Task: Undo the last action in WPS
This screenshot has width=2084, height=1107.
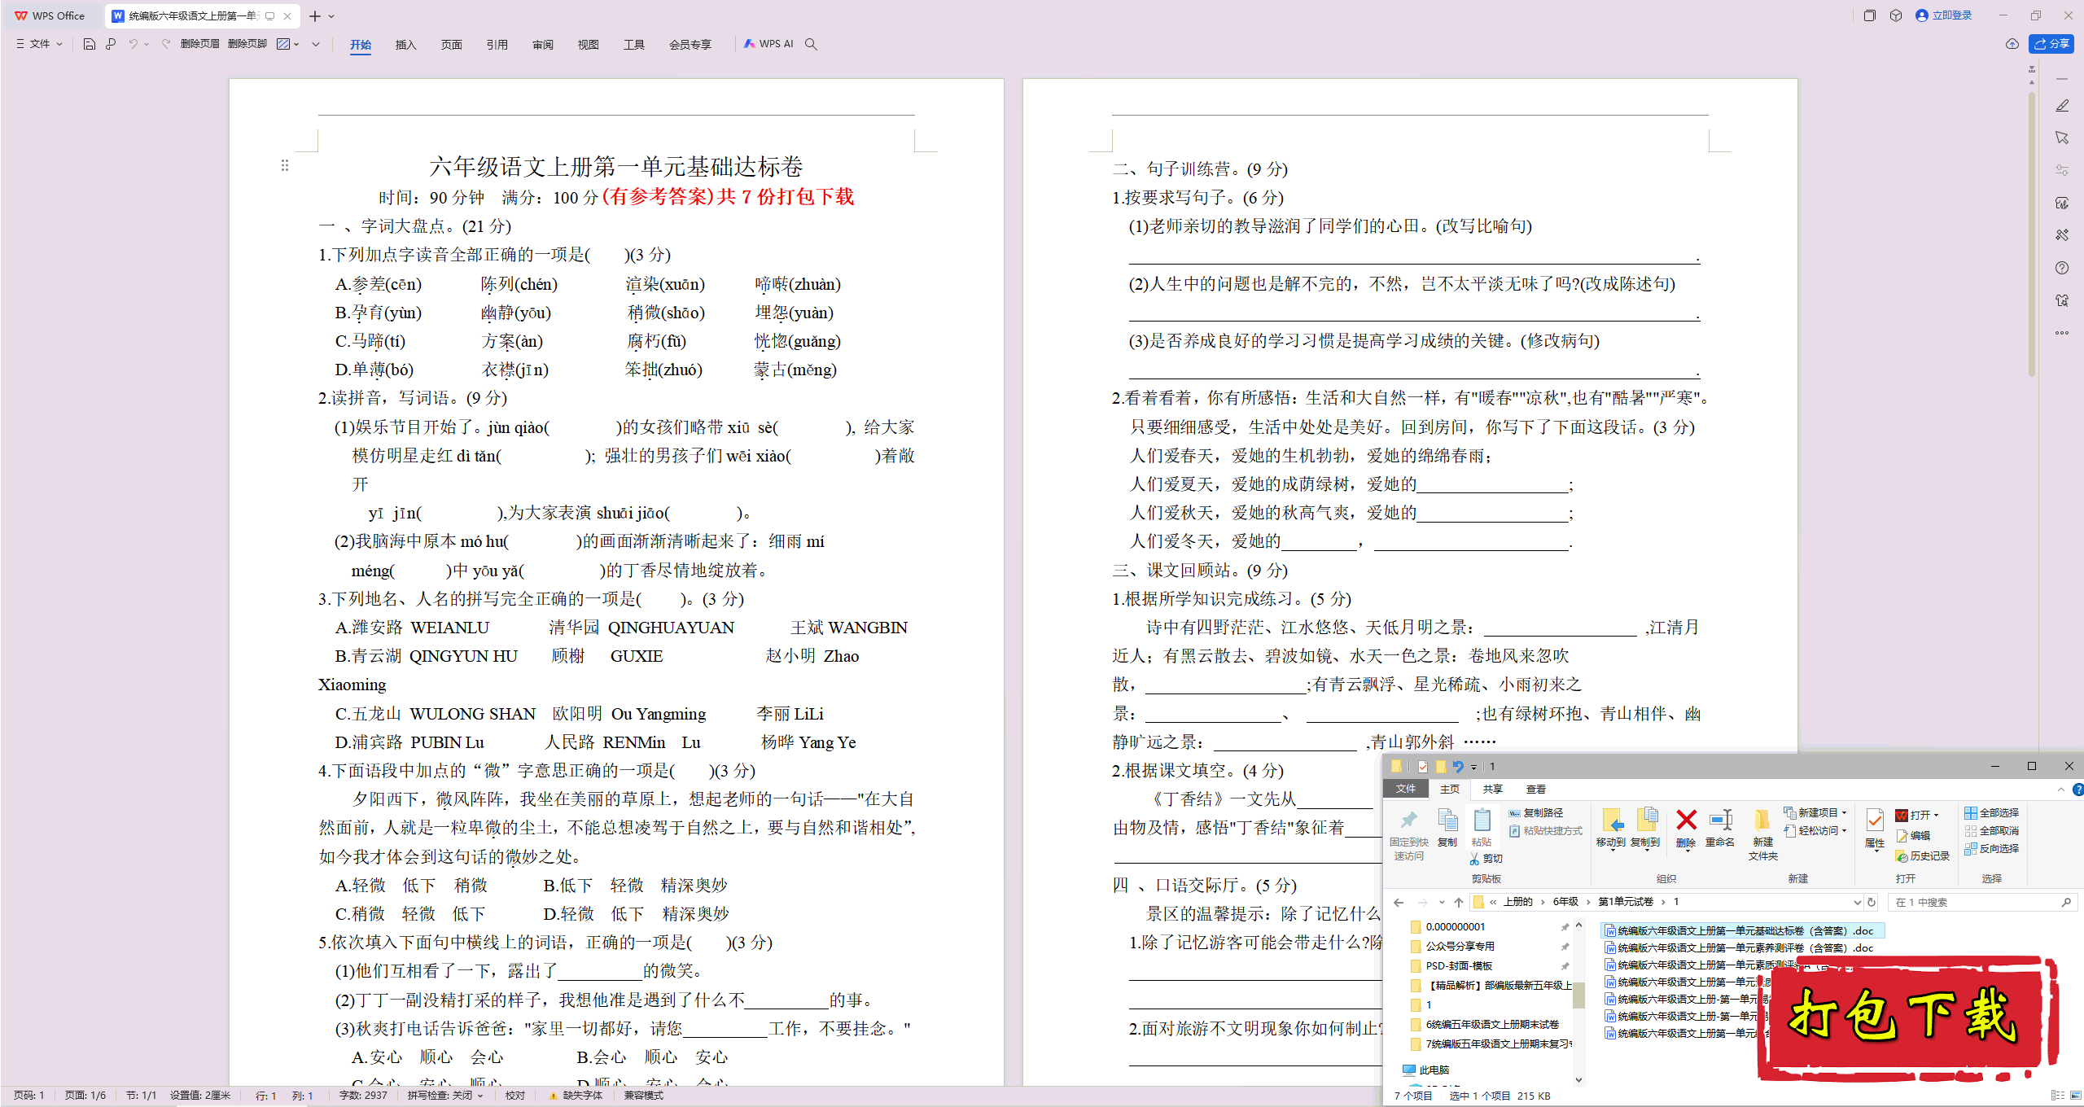Action: pos(132,44)
